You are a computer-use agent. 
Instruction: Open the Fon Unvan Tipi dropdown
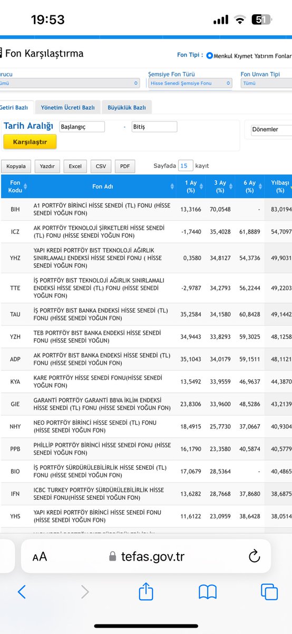click(x=266, y=83)
